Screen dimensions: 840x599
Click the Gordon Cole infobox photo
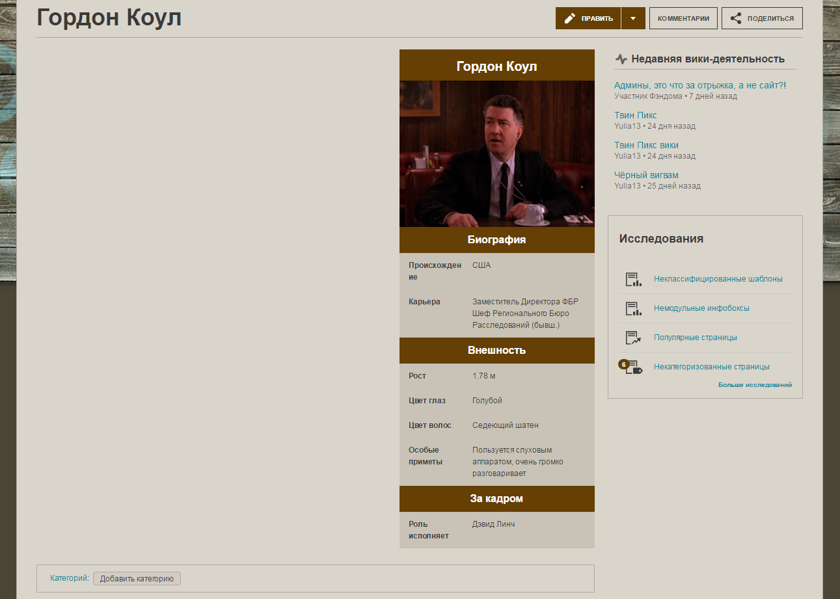(497, 153)
